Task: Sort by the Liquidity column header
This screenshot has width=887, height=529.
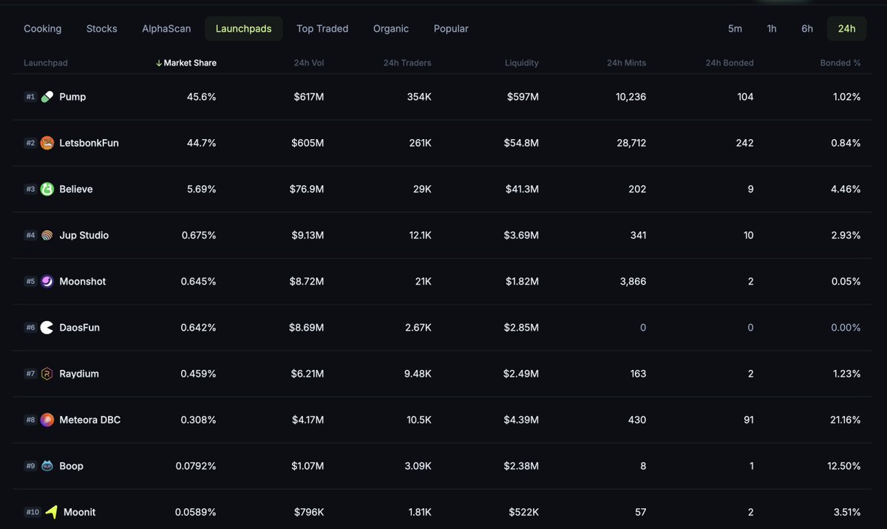Action: pos(522,63)
